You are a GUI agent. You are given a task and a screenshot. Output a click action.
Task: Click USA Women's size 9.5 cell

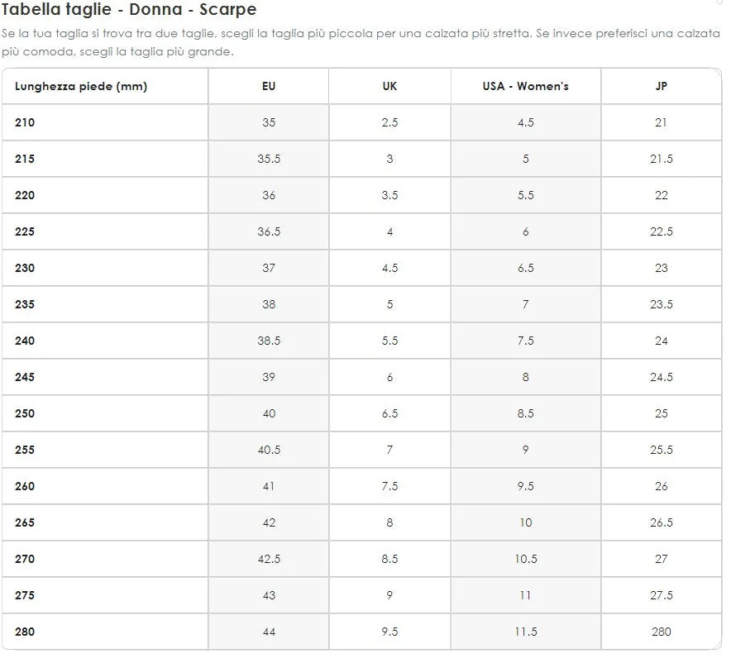[x=525, y=486]
